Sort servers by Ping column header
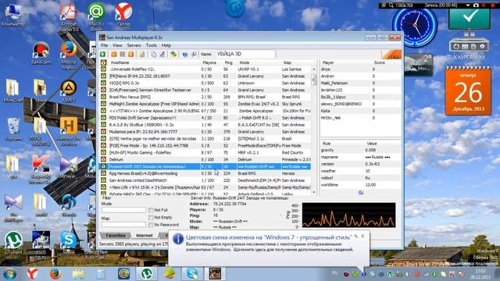Screen dimensions: 500x281 pyautogui.click(x=229, y=62)
